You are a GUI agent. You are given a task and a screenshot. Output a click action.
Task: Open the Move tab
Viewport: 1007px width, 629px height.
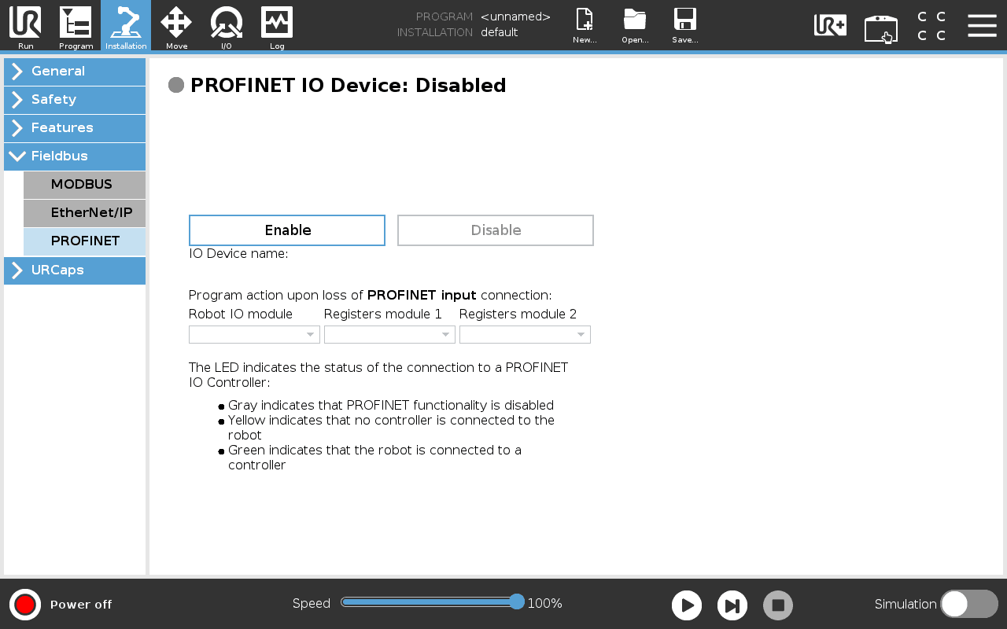176,26
